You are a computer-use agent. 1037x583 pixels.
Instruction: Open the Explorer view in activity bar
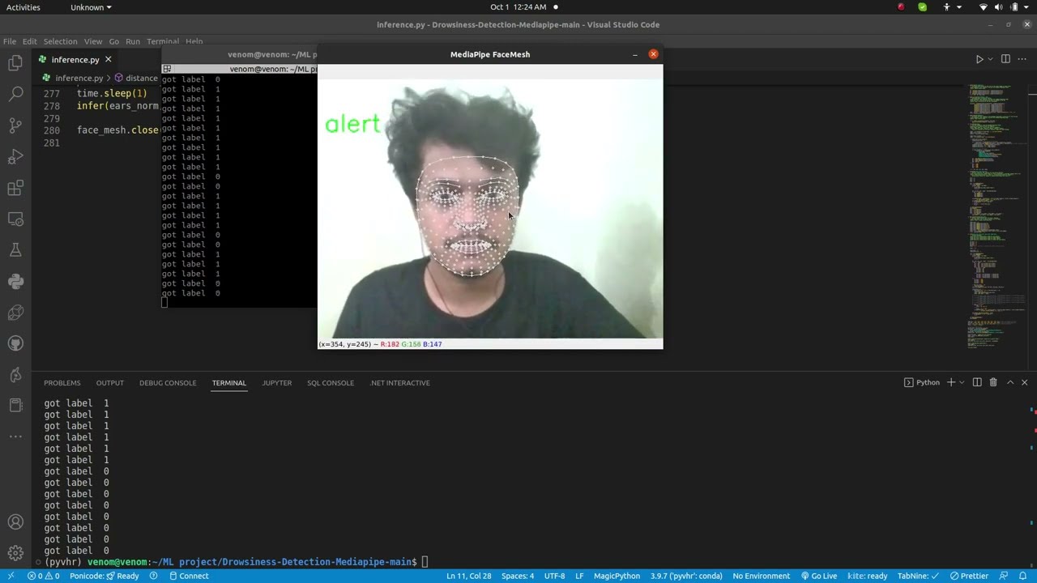pyautogui.click(x=15, y=63)
